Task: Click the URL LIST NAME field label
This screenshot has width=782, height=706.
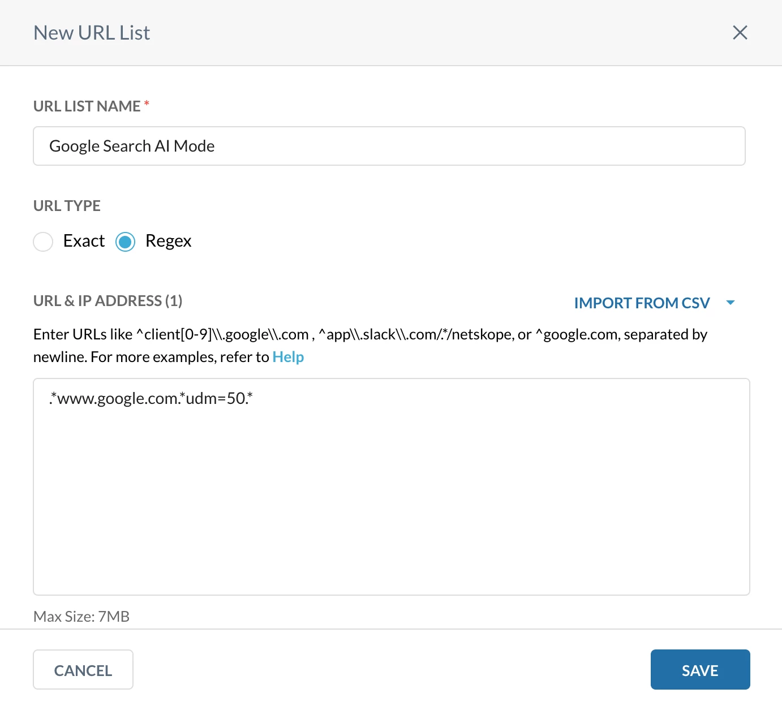Action: pos(87,106)
